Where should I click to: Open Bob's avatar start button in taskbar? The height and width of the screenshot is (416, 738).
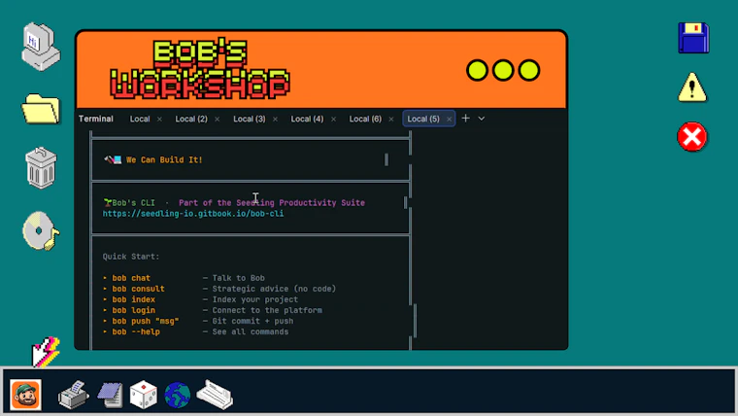26,395
